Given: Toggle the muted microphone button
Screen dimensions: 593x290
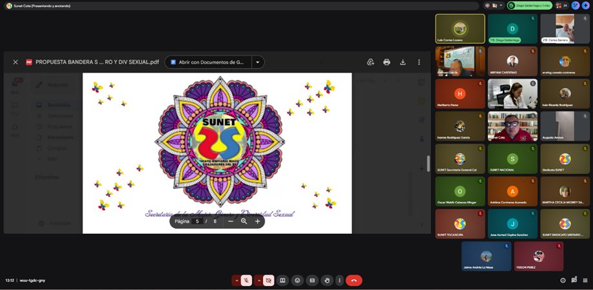Looking at the screenshot, I should point(246,280).
